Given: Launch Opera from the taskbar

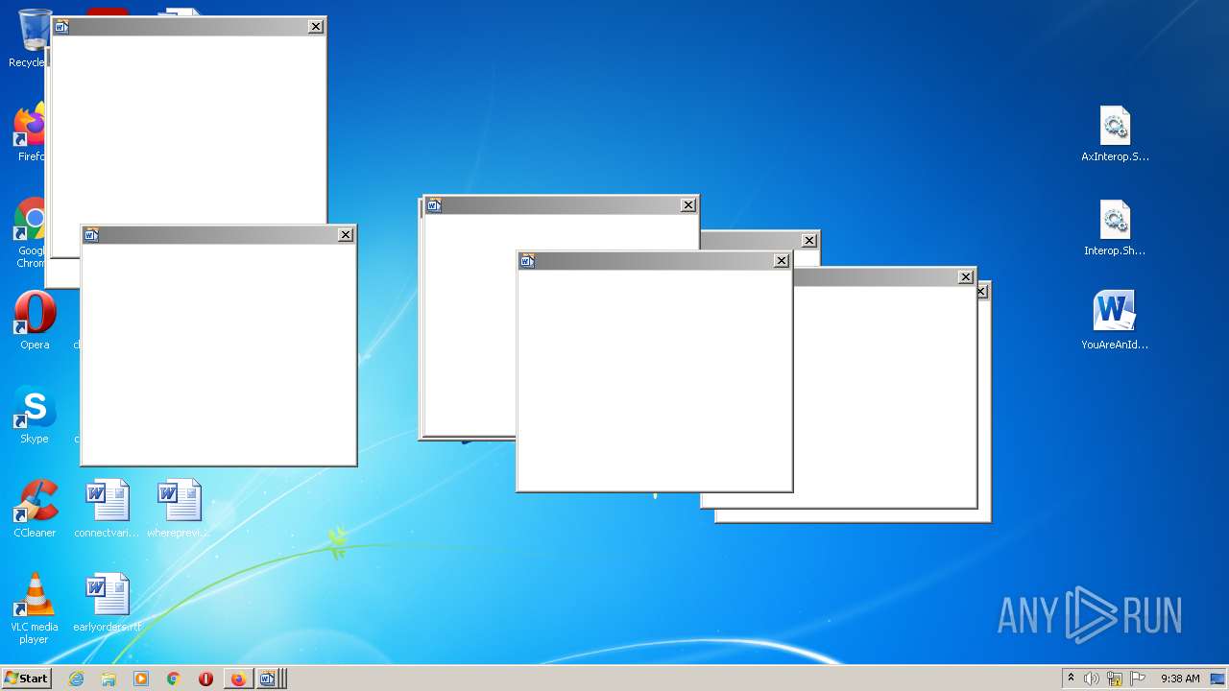Looking at the screenshot, I should [x=205, y=679].
